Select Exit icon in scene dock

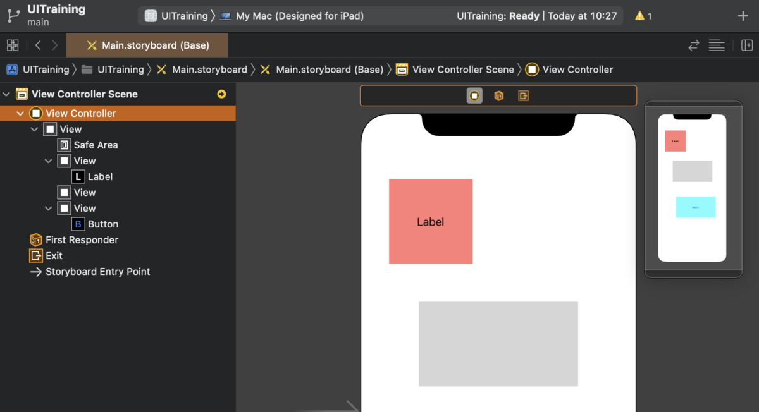[x=523, y=95]
